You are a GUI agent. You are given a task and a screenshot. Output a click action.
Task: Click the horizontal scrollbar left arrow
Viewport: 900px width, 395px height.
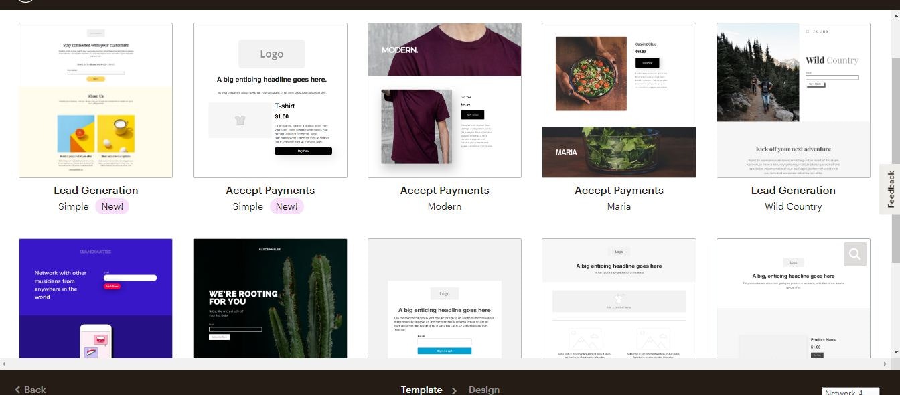(x=4, y=364)
